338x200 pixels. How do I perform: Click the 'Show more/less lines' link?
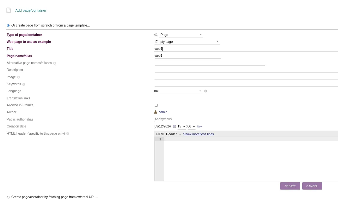(198, 134)
